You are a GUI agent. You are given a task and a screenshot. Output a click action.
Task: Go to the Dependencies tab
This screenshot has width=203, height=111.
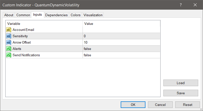coord(56,15)
